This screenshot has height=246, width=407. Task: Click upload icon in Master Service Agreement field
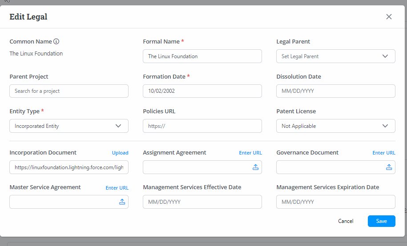click(122, 202)
